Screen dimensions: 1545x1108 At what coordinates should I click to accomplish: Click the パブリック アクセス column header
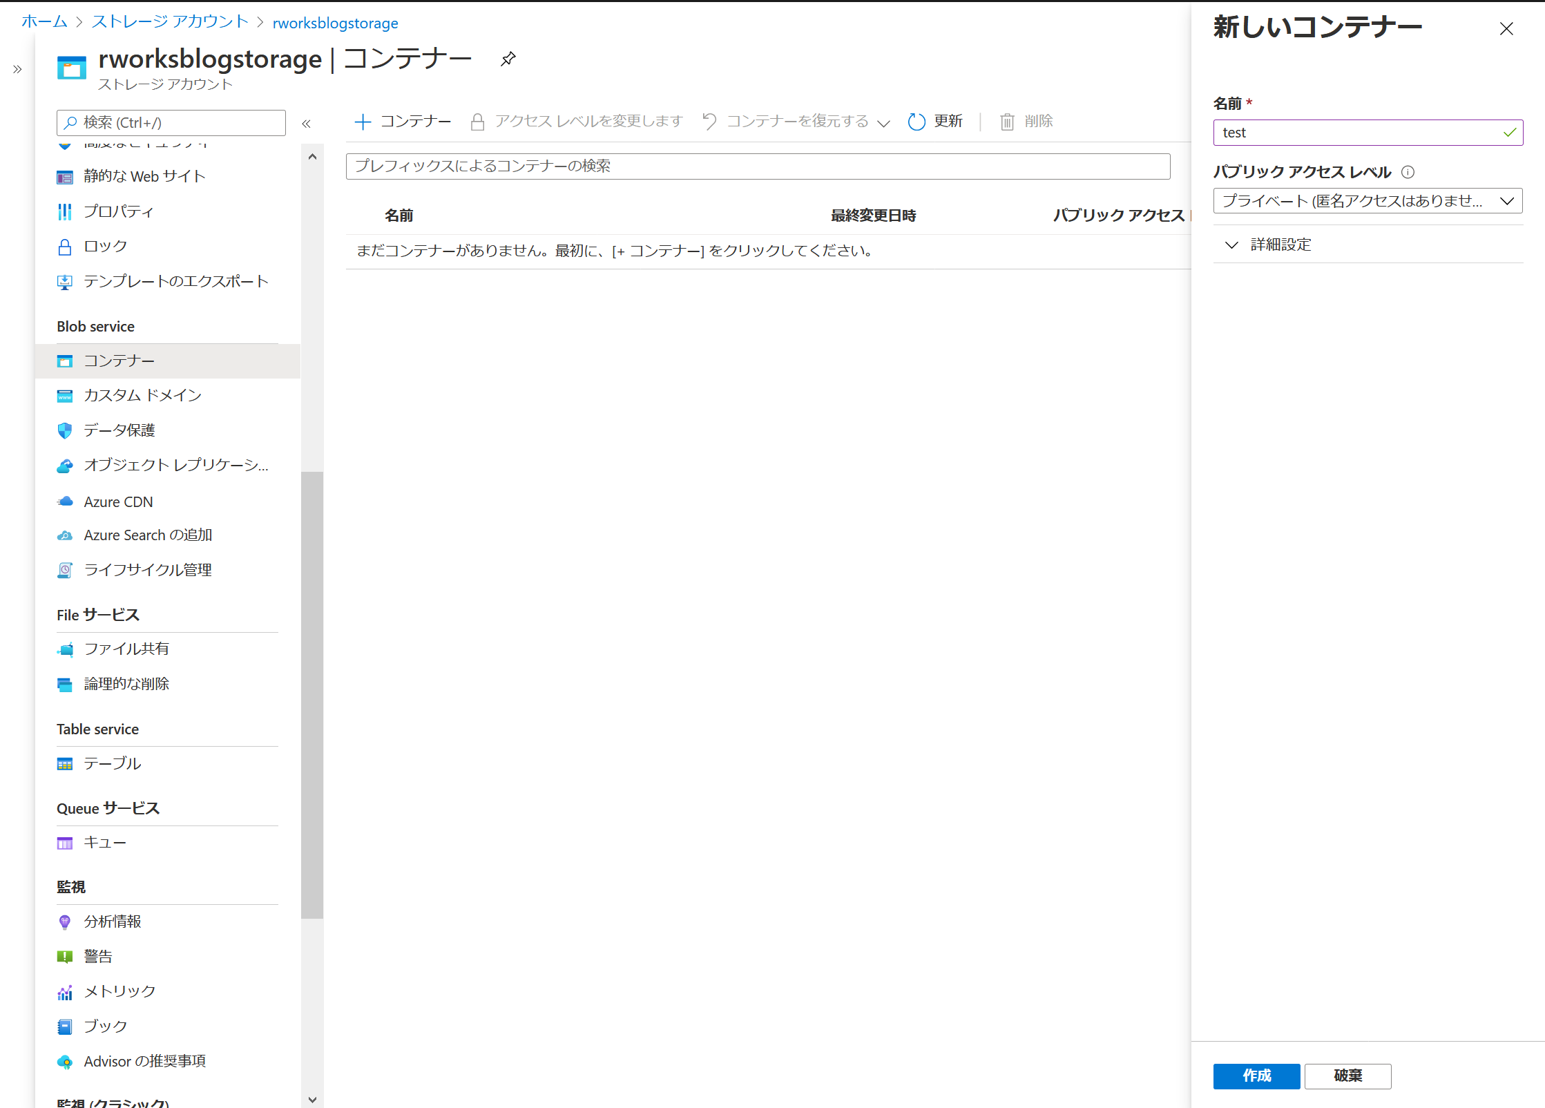pos(1119,216)
